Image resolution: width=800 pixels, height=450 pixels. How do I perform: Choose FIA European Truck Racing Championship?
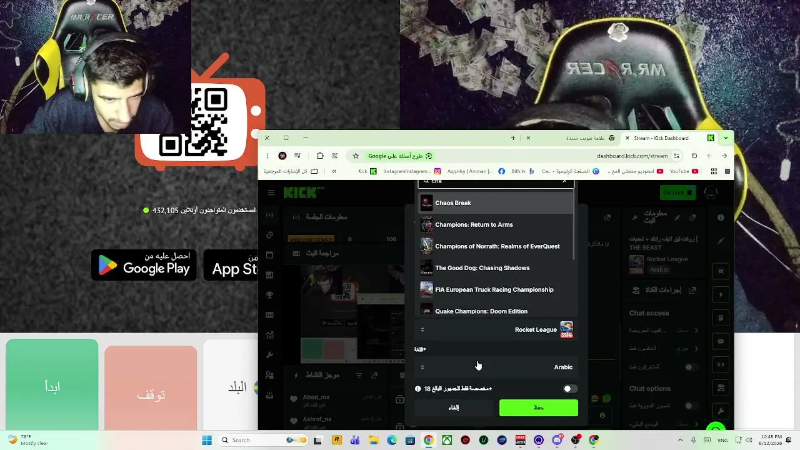point(496,289)
